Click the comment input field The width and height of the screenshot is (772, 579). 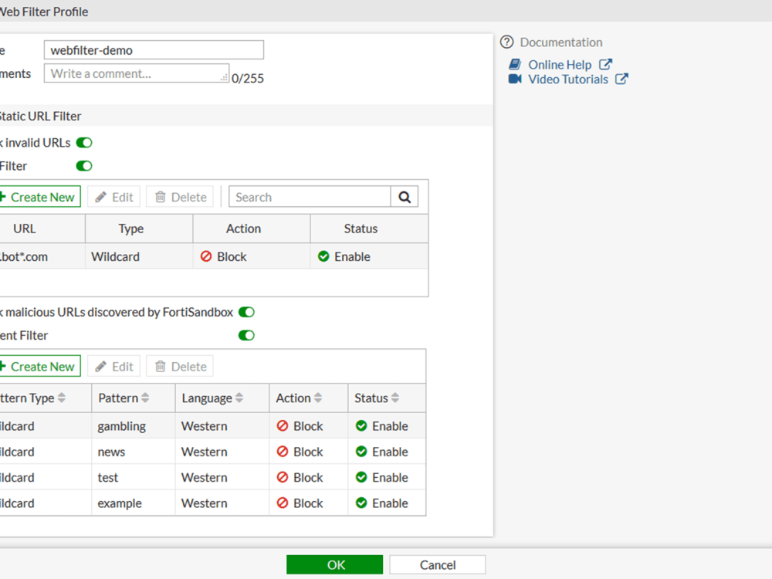coord(136,73)
